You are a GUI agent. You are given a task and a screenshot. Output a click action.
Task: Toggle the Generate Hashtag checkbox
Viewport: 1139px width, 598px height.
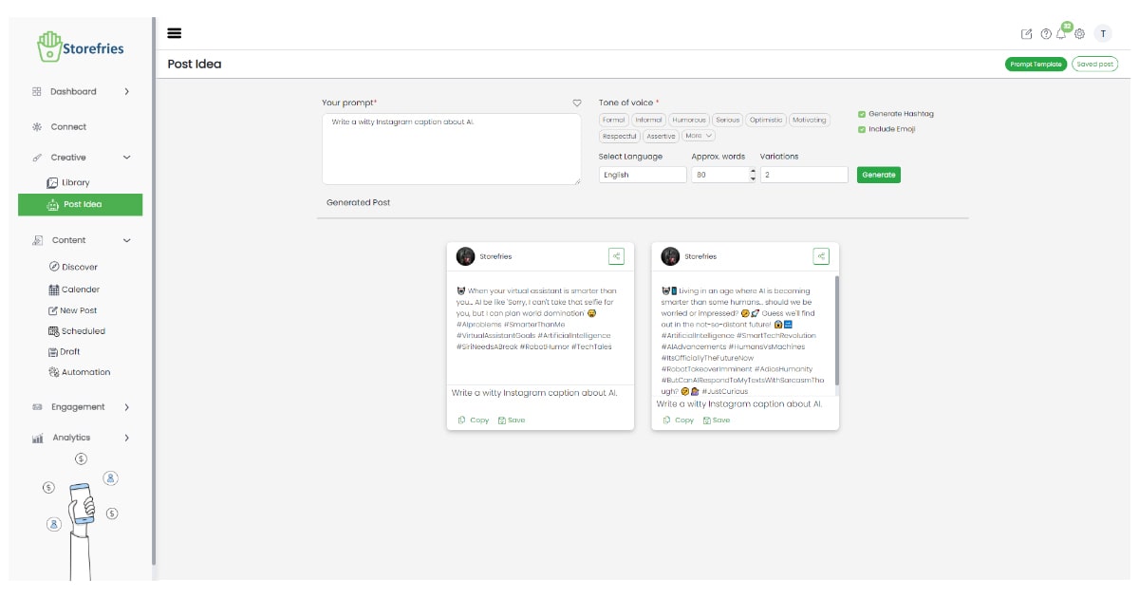click(x=862, y=114)
